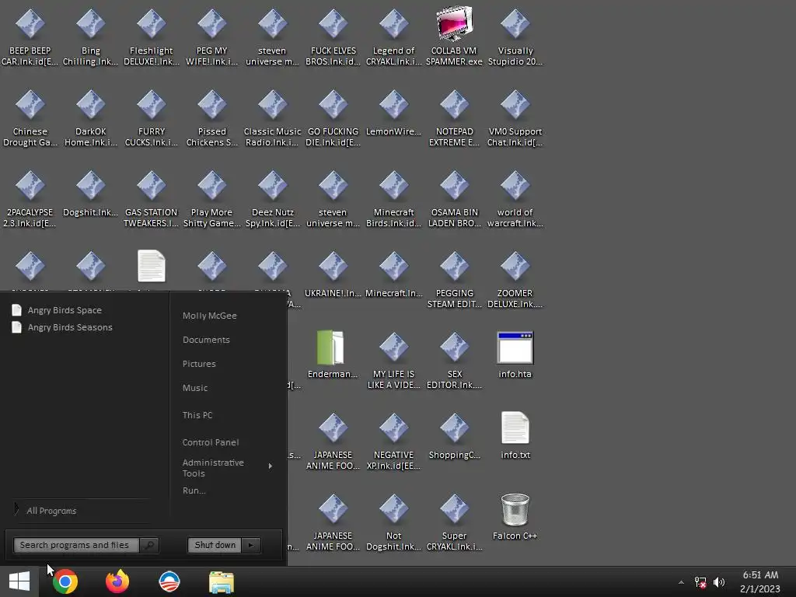
Task: Select the MY LIFE IS LIKE A VIDE... icon
Action: tap(393, 359)
